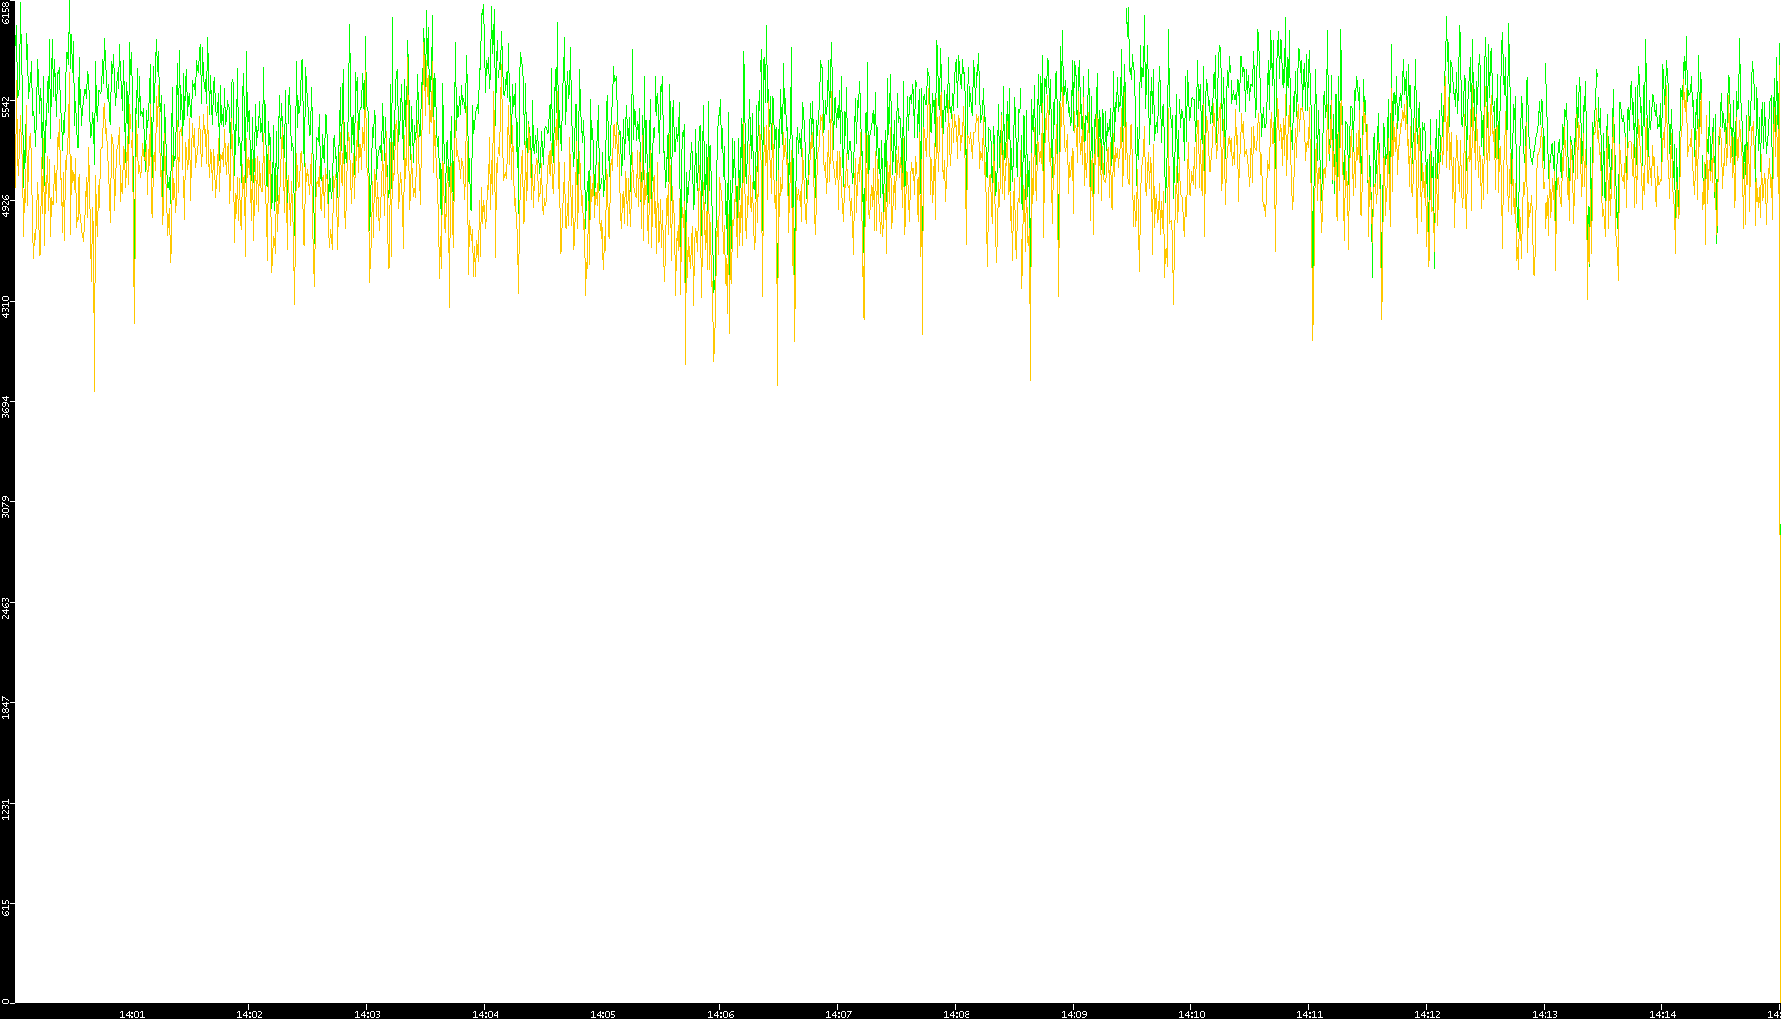Click the 14:05 time axis label
This screenshot has height=1019, width=1781.
[x=602, y=1014]
